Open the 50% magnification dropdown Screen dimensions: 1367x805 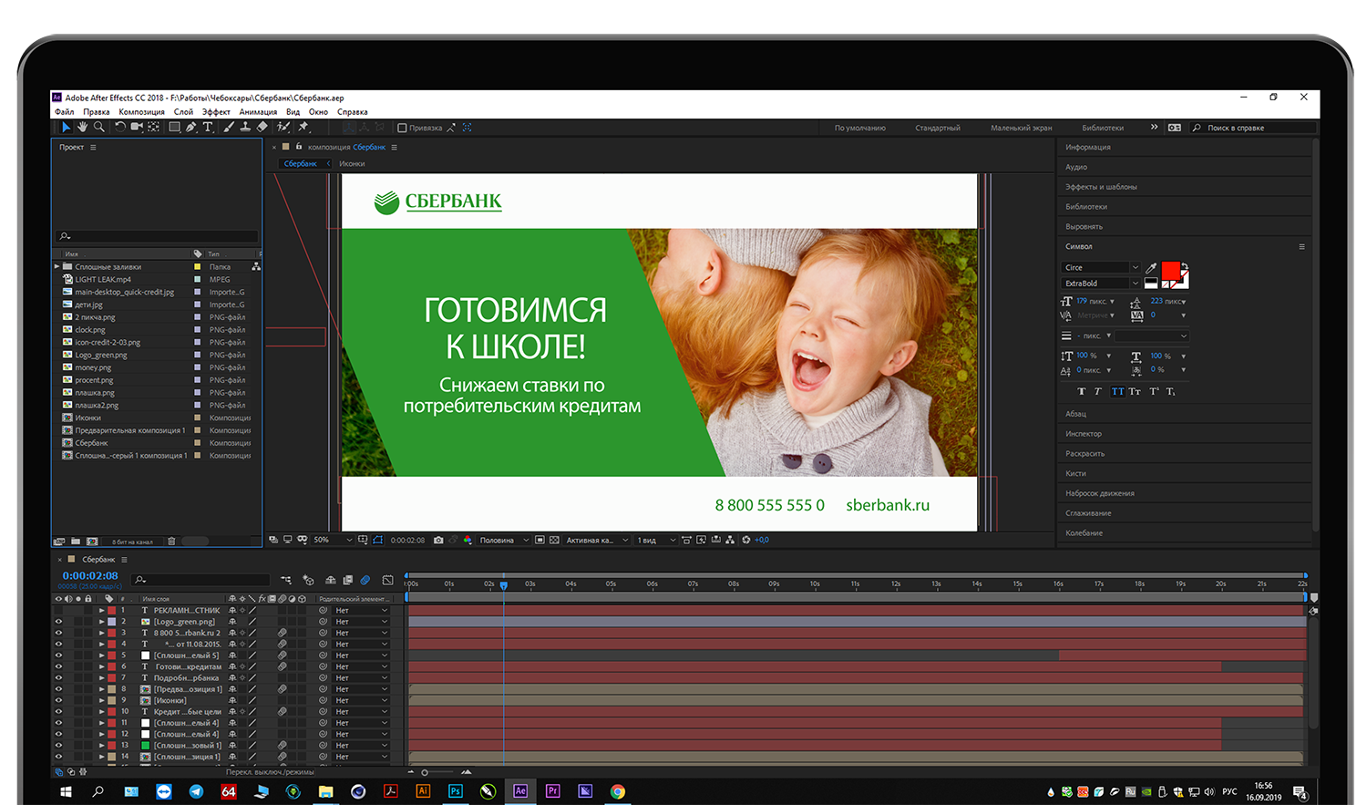tap(333, 540)
